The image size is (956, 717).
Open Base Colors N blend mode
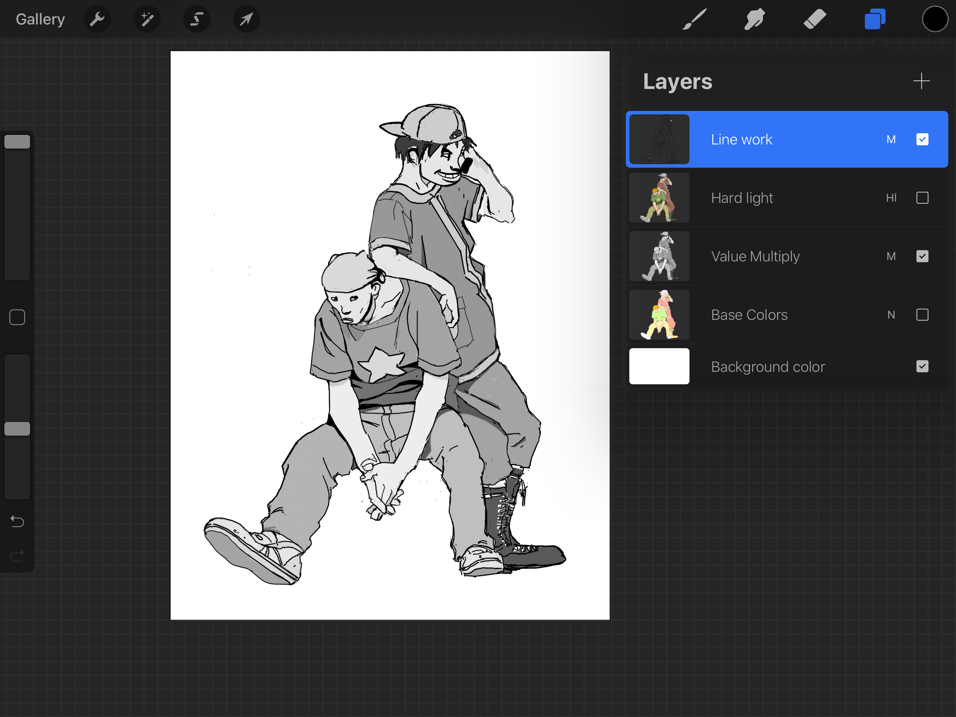click(891, 315)
